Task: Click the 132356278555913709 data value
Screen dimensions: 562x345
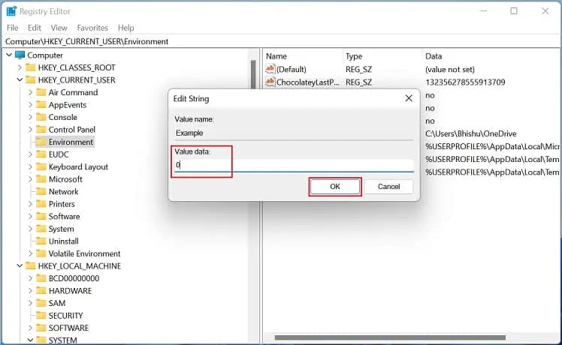Action: click(465, 82)
